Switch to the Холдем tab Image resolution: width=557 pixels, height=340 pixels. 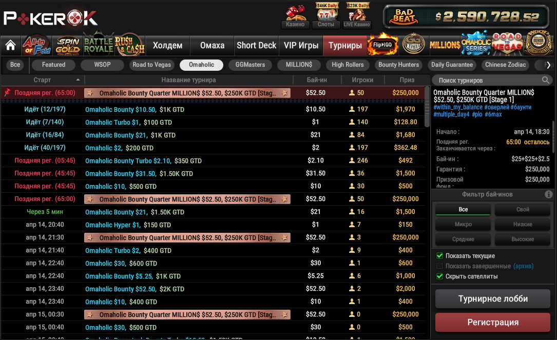(167, 45)
